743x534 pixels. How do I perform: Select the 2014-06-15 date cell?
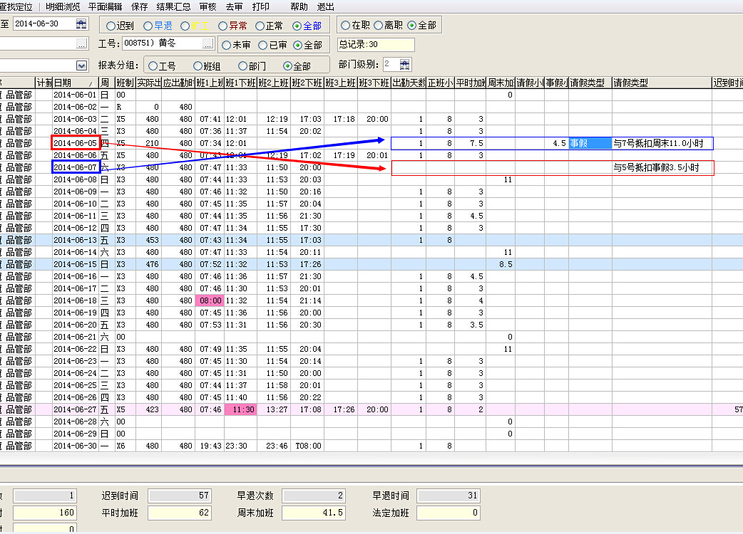click(x=75, y=264)
